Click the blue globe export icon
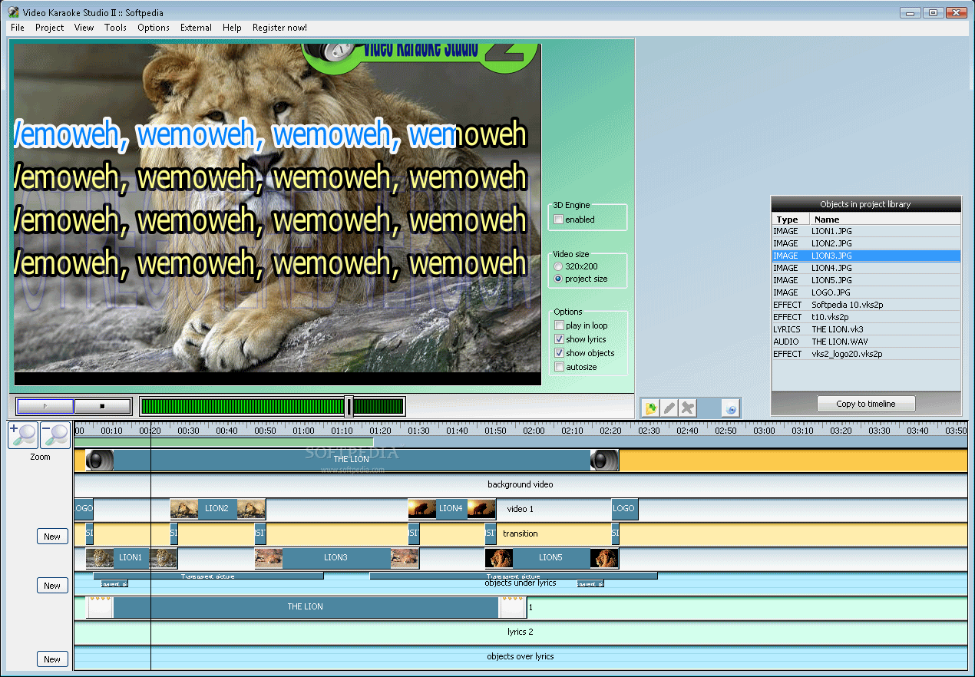Image resolution: width=975 pixels, height=677 pixels. tap(729, 408)
